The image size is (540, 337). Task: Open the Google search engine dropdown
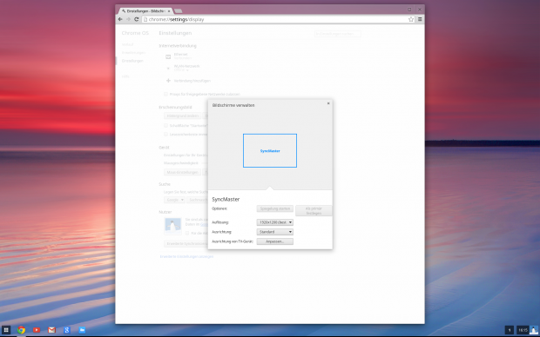pyautogui.click(x=174, y=200)
